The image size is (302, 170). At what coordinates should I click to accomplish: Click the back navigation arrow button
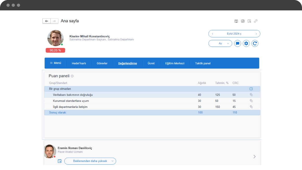coord(47,21)
